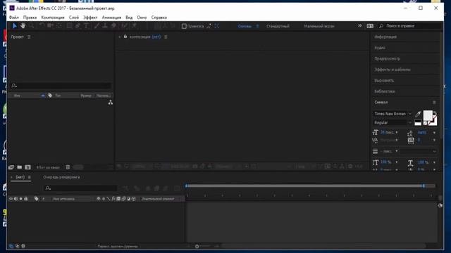Click the Родительский элемент column header

coord(158,199)
